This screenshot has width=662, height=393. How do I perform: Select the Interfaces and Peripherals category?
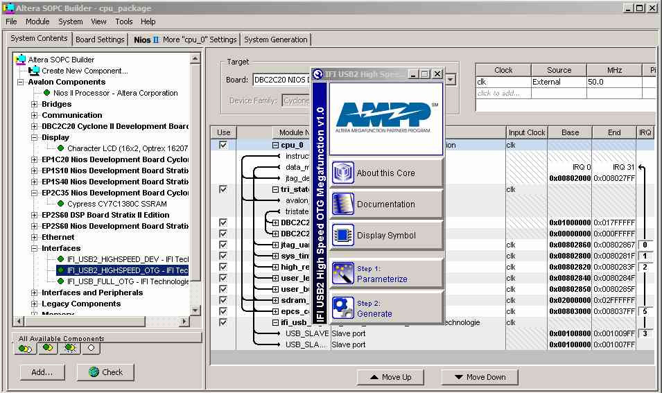[x=92, y=292]
